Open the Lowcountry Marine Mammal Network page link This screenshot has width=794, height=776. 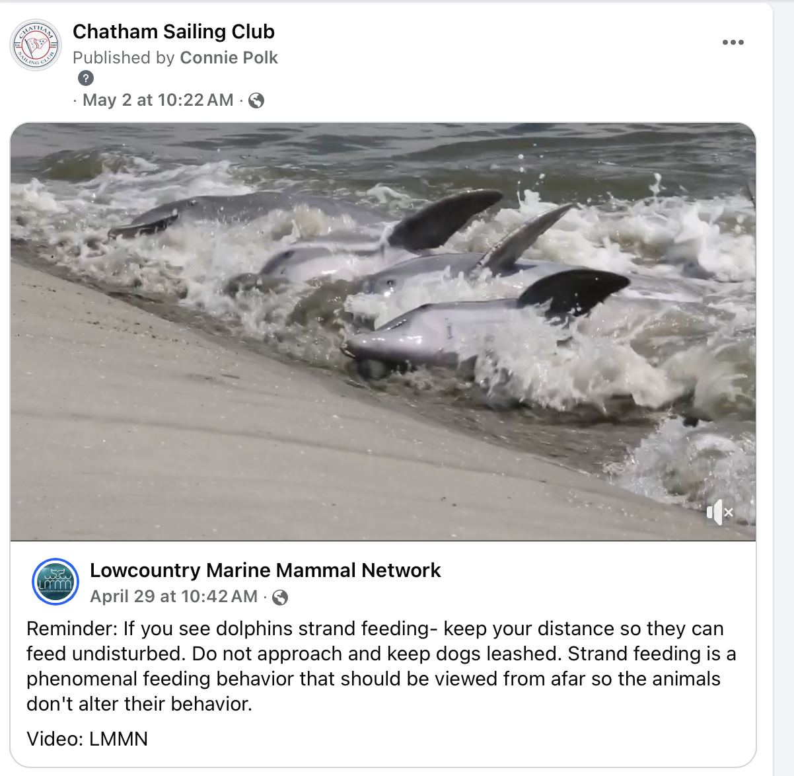(265, 570)
